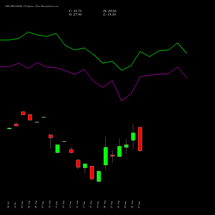Select the close value C: 18.75

pos(75,11)
